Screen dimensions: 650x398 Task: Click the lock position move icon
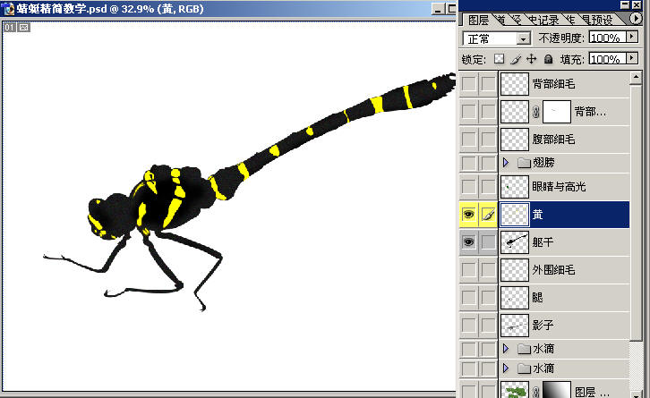(532, 59)
